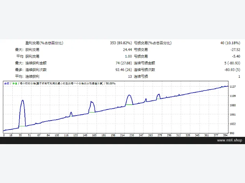Click the x-axis label "165"
The height and width of the screenshot is (183, 245).
(95, 135)
